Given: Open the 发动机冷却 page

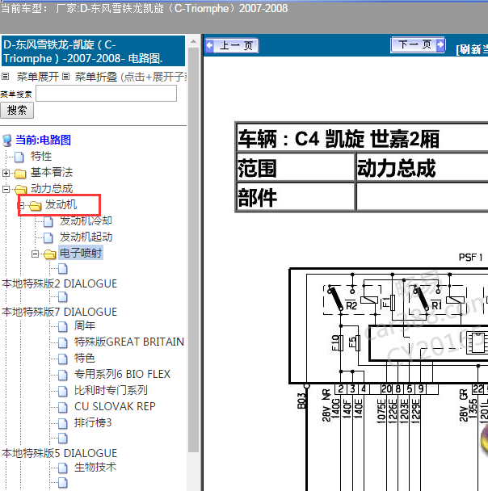Looking at the screenshot, I should point(86,220).
